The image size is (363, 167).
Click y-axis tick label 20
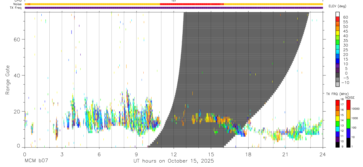coord(17,111)
